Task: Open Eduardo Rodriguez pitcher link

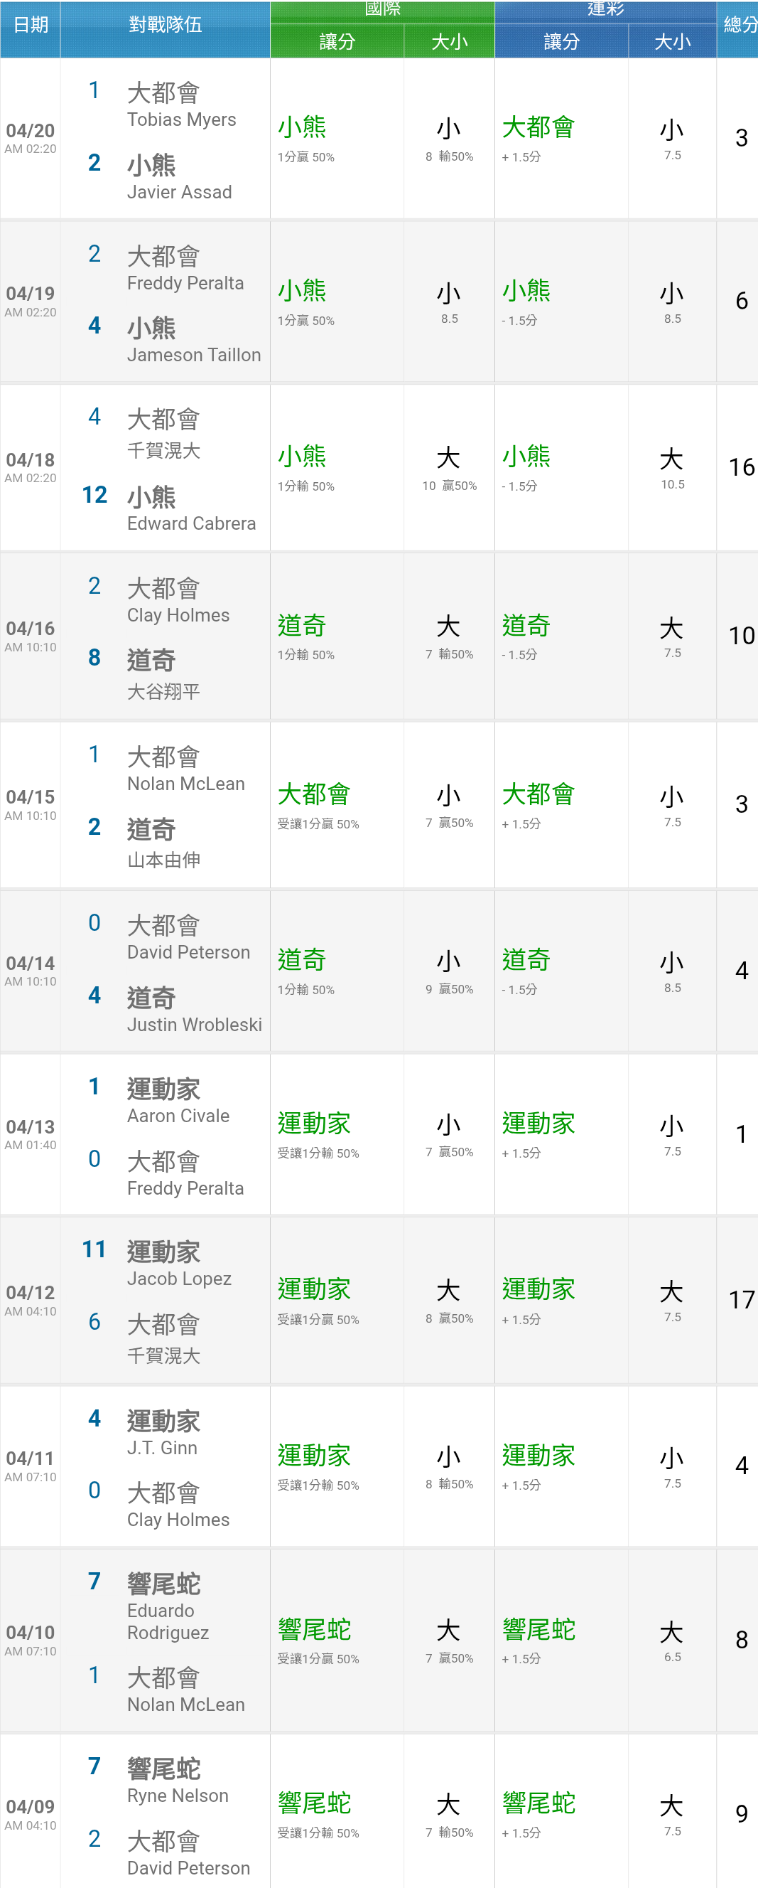Action: tap(168, 1621)
